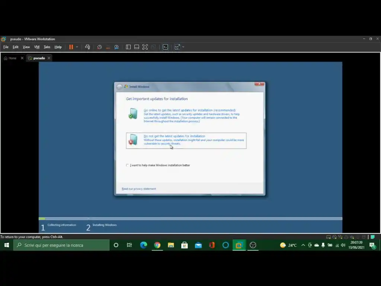Open the Wi-Fi network tray icon
The width and height of the screenshot is (381, 286).
pos(337,245)
